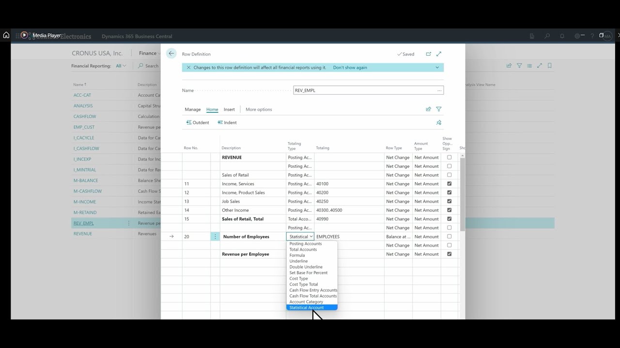Screen dimensions: 620x348
Task: Open the MA user account avatar
Action: tap(607, 36)
